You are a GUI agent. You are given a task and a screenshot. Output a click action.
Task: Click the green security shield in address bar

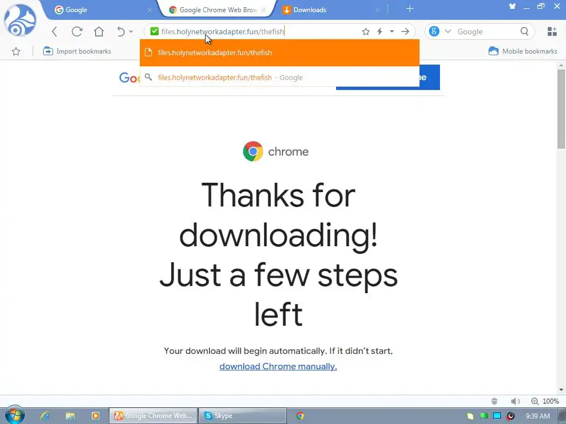(155, 31)
